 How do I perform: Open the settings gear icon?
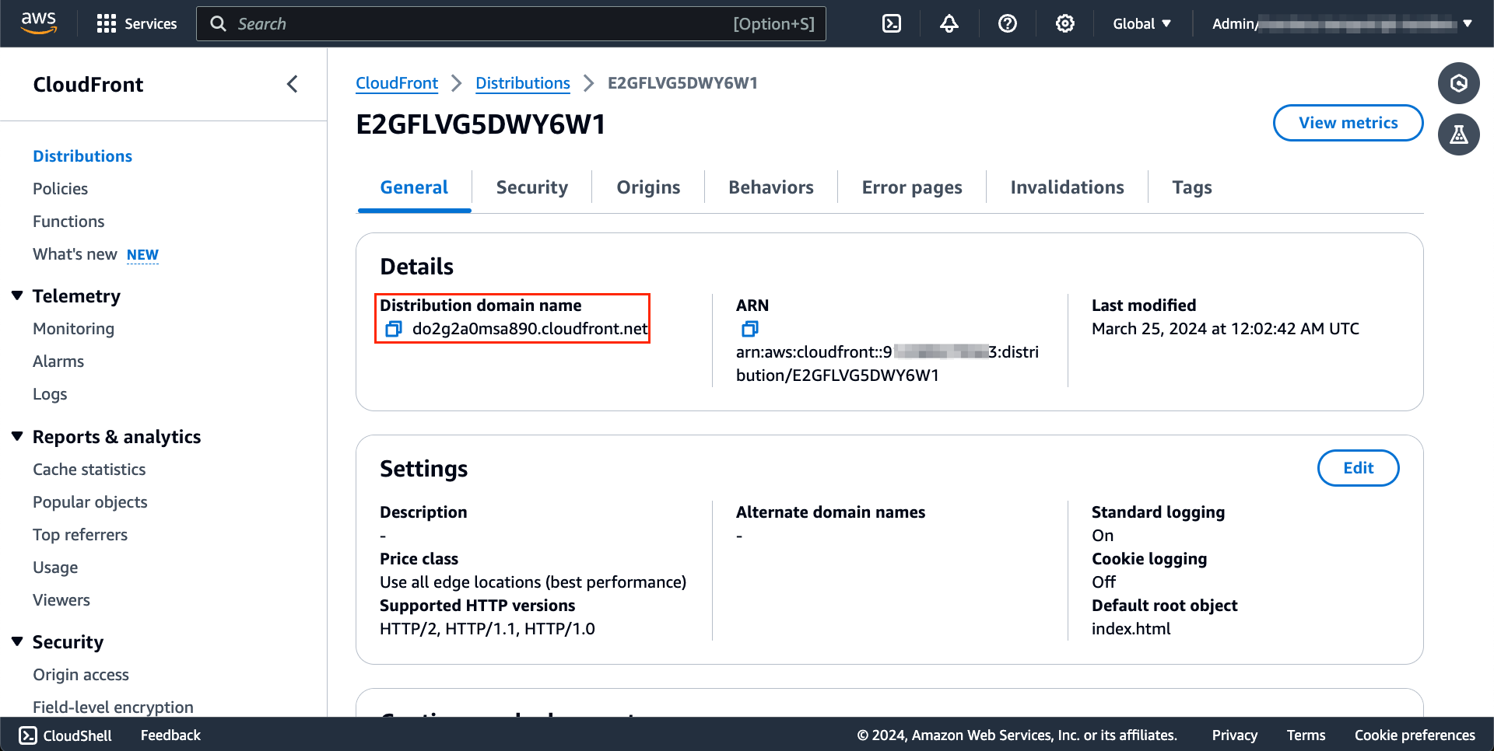point(1065,23)
